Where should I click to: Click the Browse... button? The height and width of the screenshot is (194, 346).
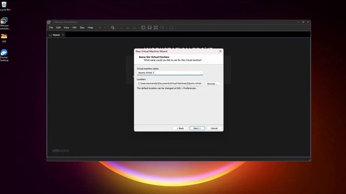(212, 84)
